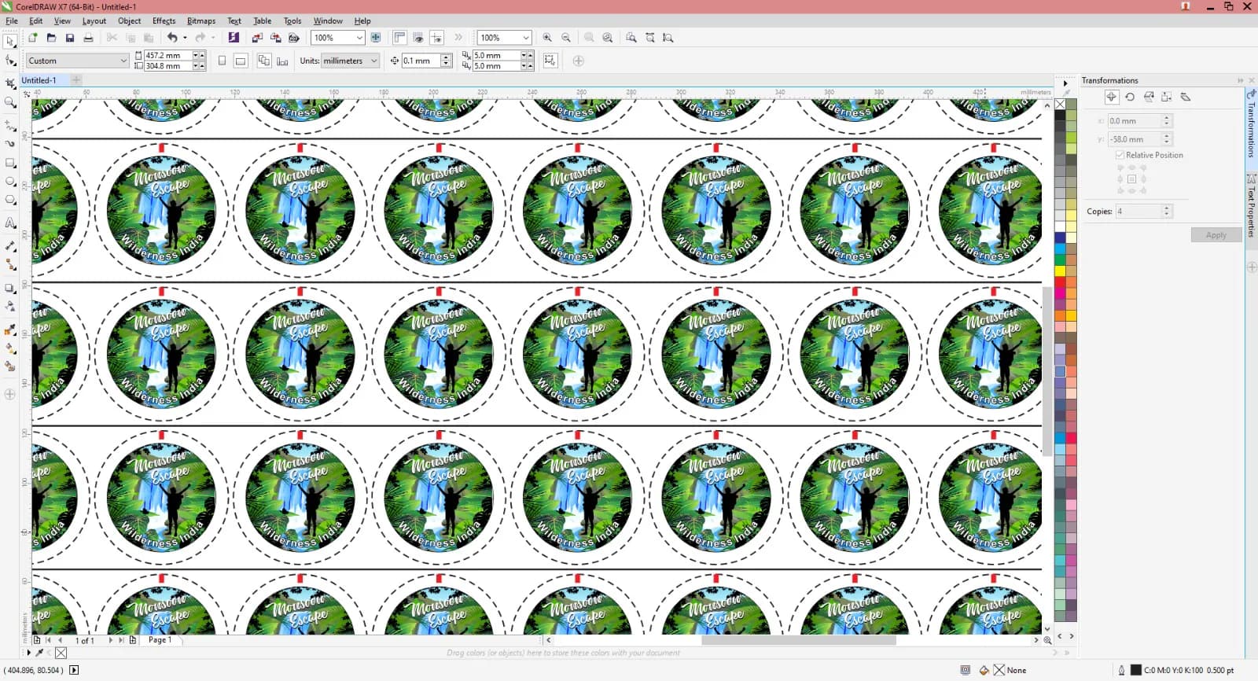The height and width of the screenshot is (681, 1258).
Task: Click the Zoom out magnifier icon
Action: [566, 38]
